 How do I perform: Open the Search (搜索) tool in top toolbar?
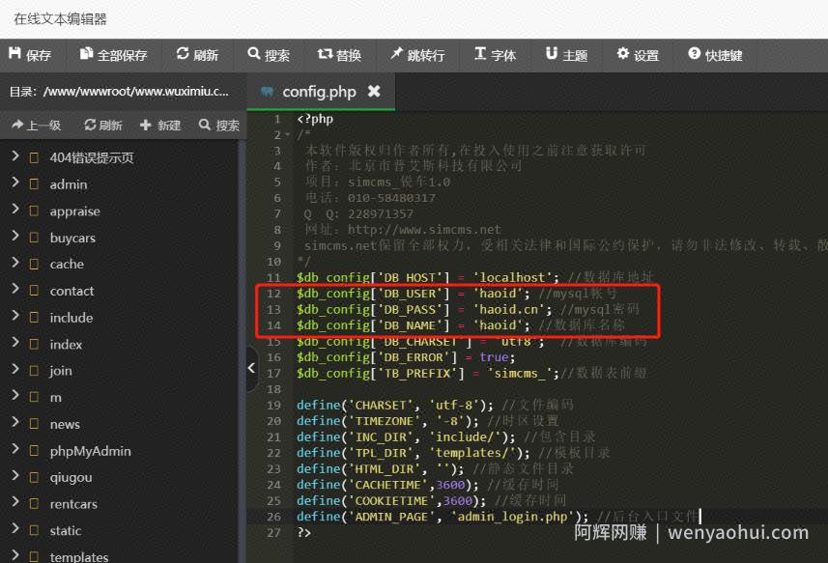click(269, 55)
